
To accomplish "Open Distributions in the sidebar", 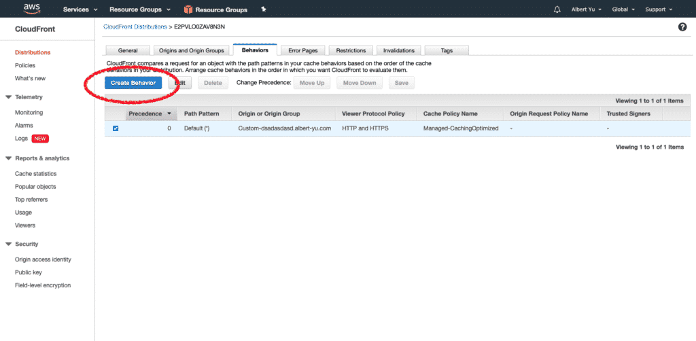I will coord(33,52).
